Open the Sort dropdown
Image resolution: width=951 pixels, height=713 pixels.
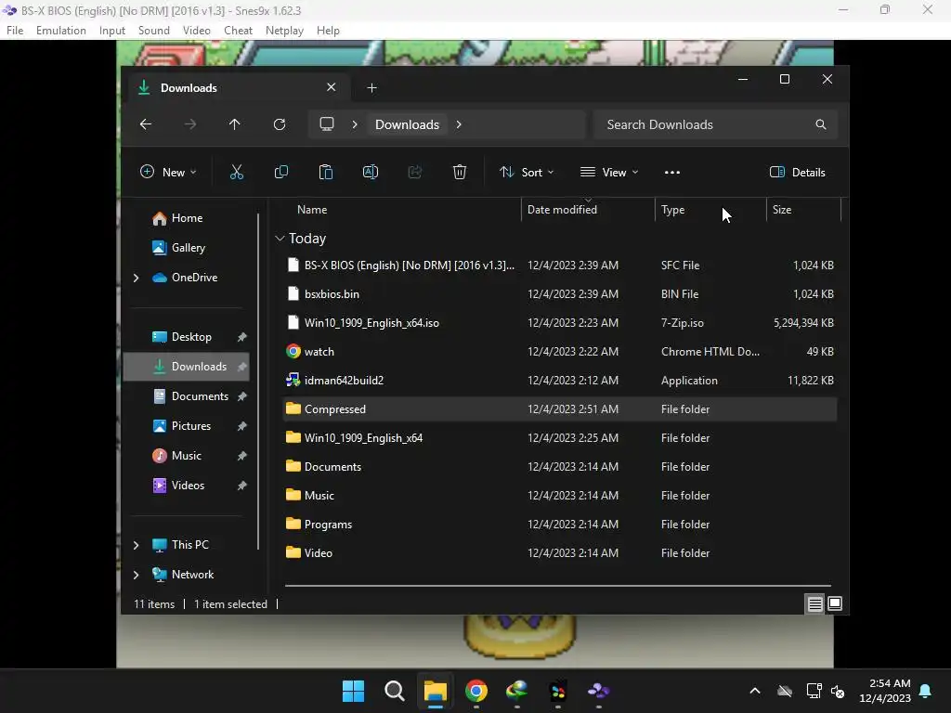(527, 172)
